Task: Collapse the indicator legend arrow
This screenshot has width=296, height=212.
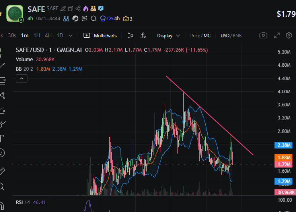Action: (x=21, y=79)
